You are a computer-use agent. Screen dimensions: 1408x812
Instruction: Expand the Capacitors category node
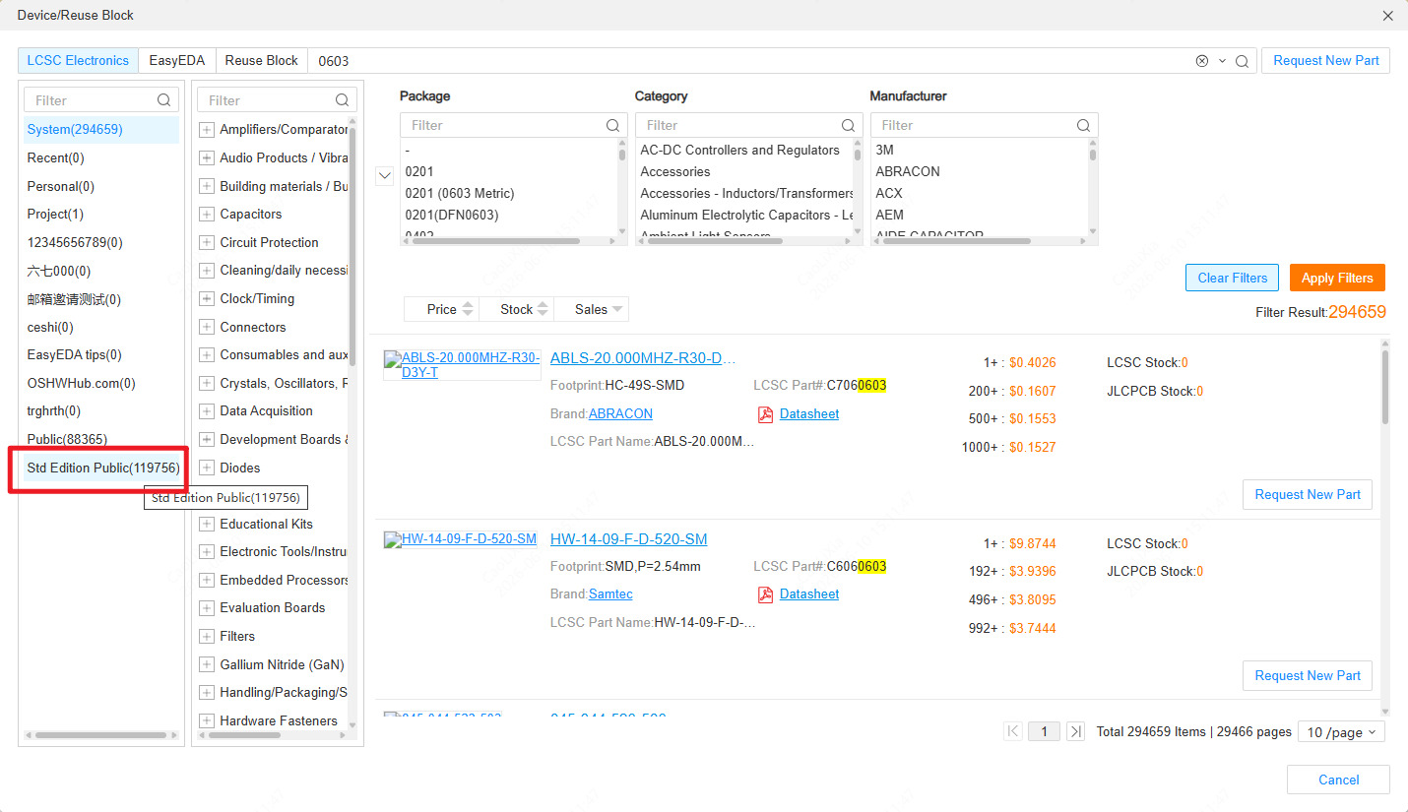[x=207, y=215]
